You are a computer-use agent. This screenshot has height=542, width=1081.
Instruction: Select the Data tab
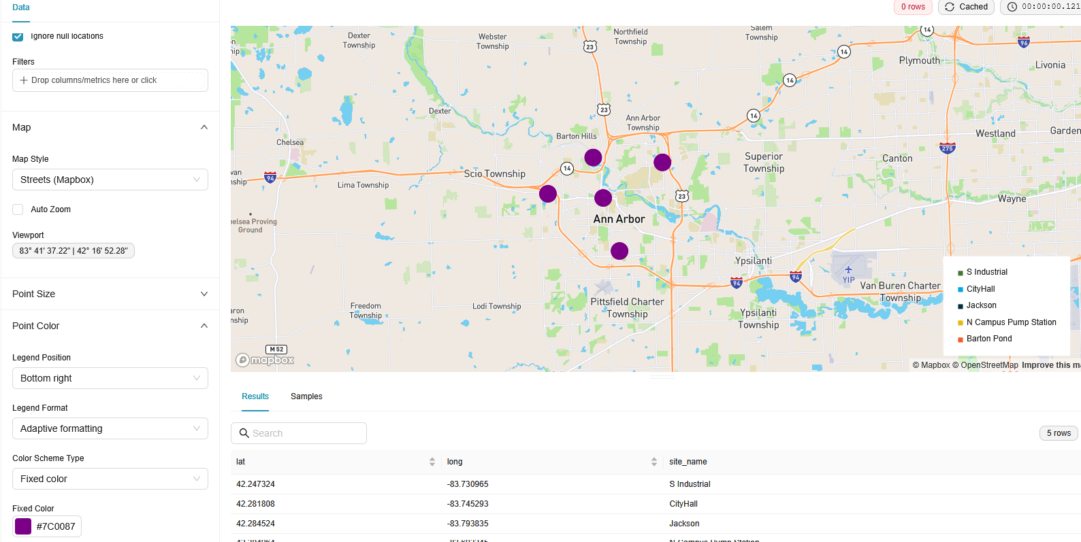coord(21,7)
